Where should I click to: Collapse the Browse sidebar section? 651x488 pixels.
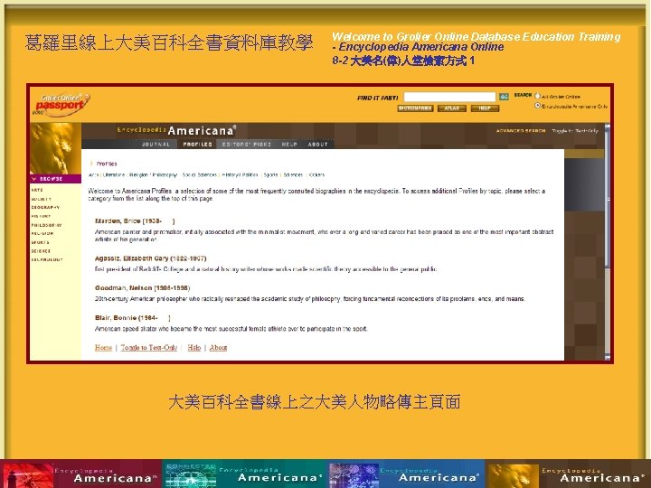[x=55, y=179]
